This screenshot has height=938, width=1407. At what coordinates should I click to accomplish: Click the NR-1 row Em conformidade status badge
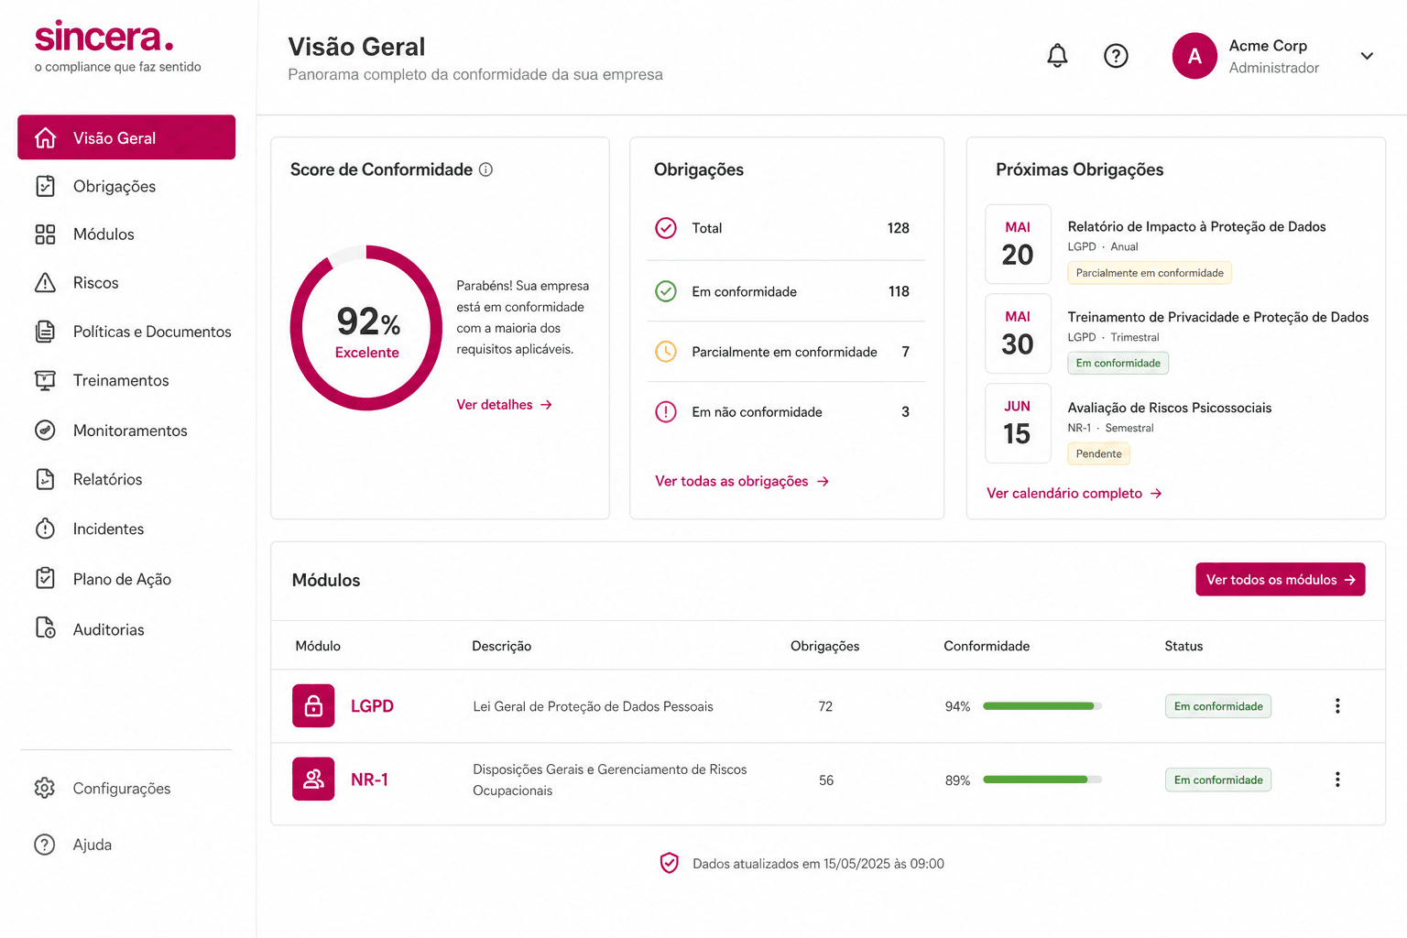click(1218, 780)
